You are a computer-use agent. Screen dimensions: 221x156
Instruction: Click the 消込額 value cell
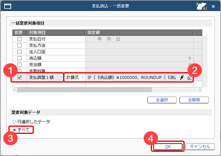click(139, 58)
